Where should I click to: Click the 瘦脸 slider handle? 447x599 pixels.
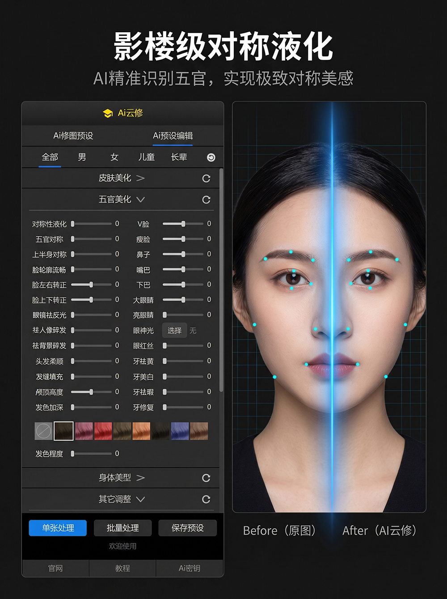[x=183, y=239]
